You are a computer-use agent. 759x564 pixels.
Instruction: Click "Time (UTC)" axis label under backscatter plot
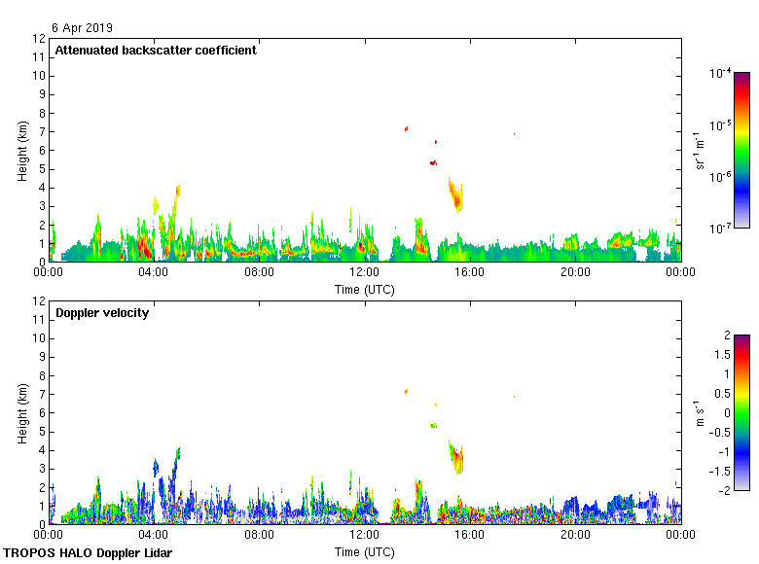click(365, 289)
